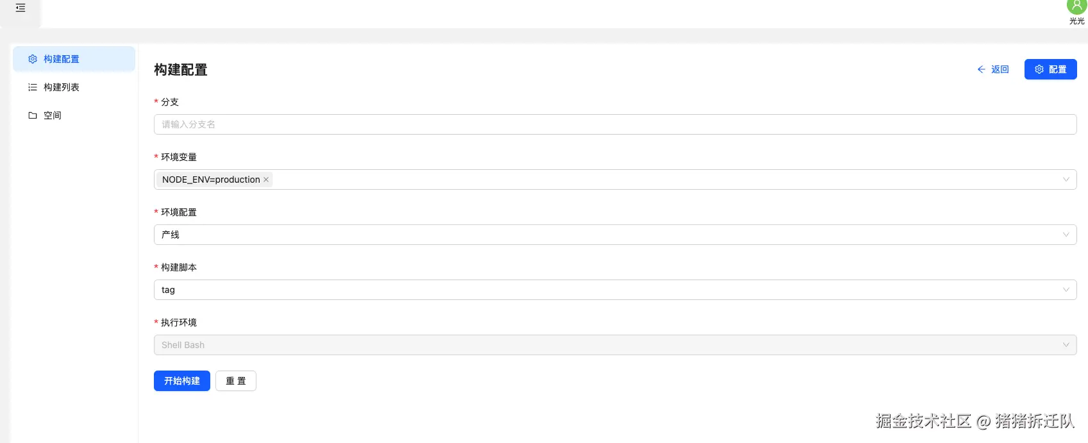Click the gear icon inside the 配置 button
The width and height of the screenshot is (1088, 443).
click(x=1039, y=69)
